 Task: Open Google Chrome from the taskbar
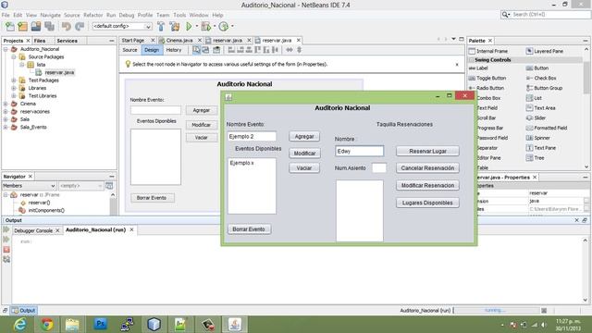pos(47,325)
